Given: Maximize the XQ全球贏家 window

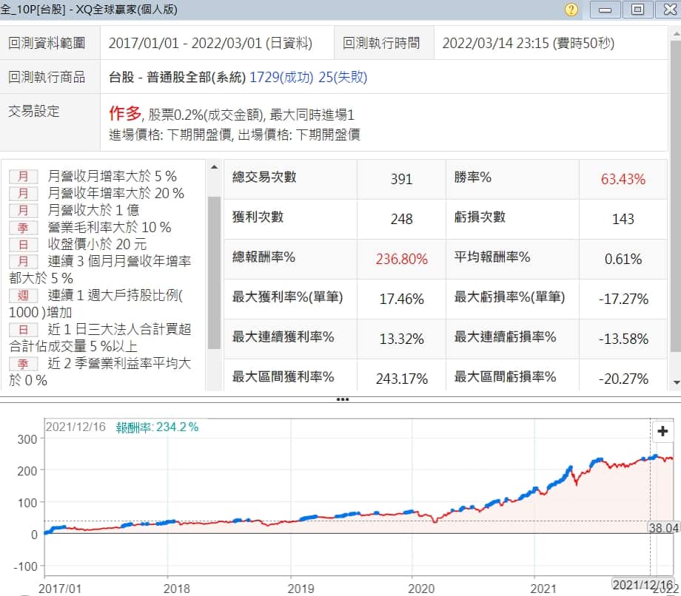Looking at the screenshot, I should click(x=637, y=10).
